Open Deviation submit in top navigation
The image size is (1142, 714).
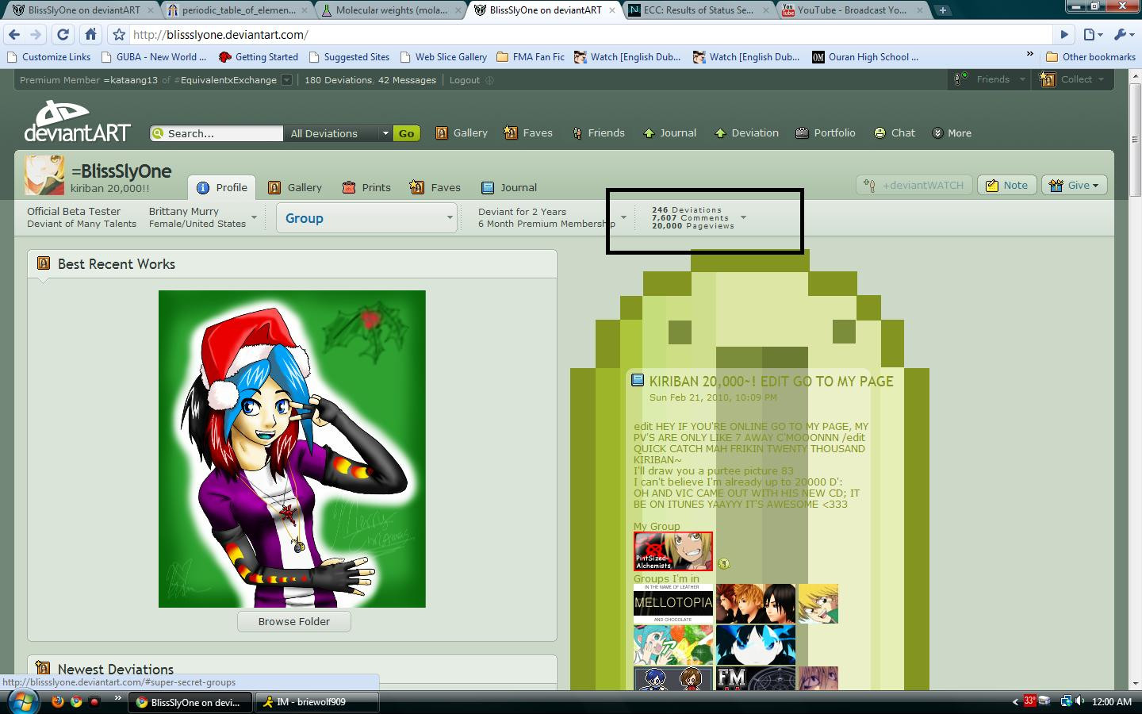[746, 132]
